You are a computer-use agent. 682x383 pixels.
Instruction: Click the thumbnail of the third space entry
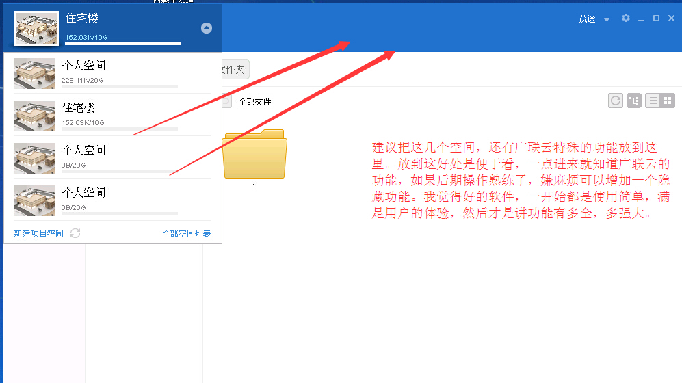point(35,158)
